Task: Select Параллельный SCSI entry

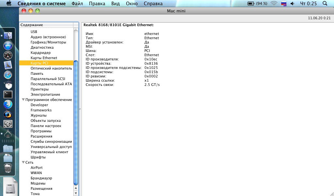Action: [x=48, y=79]
